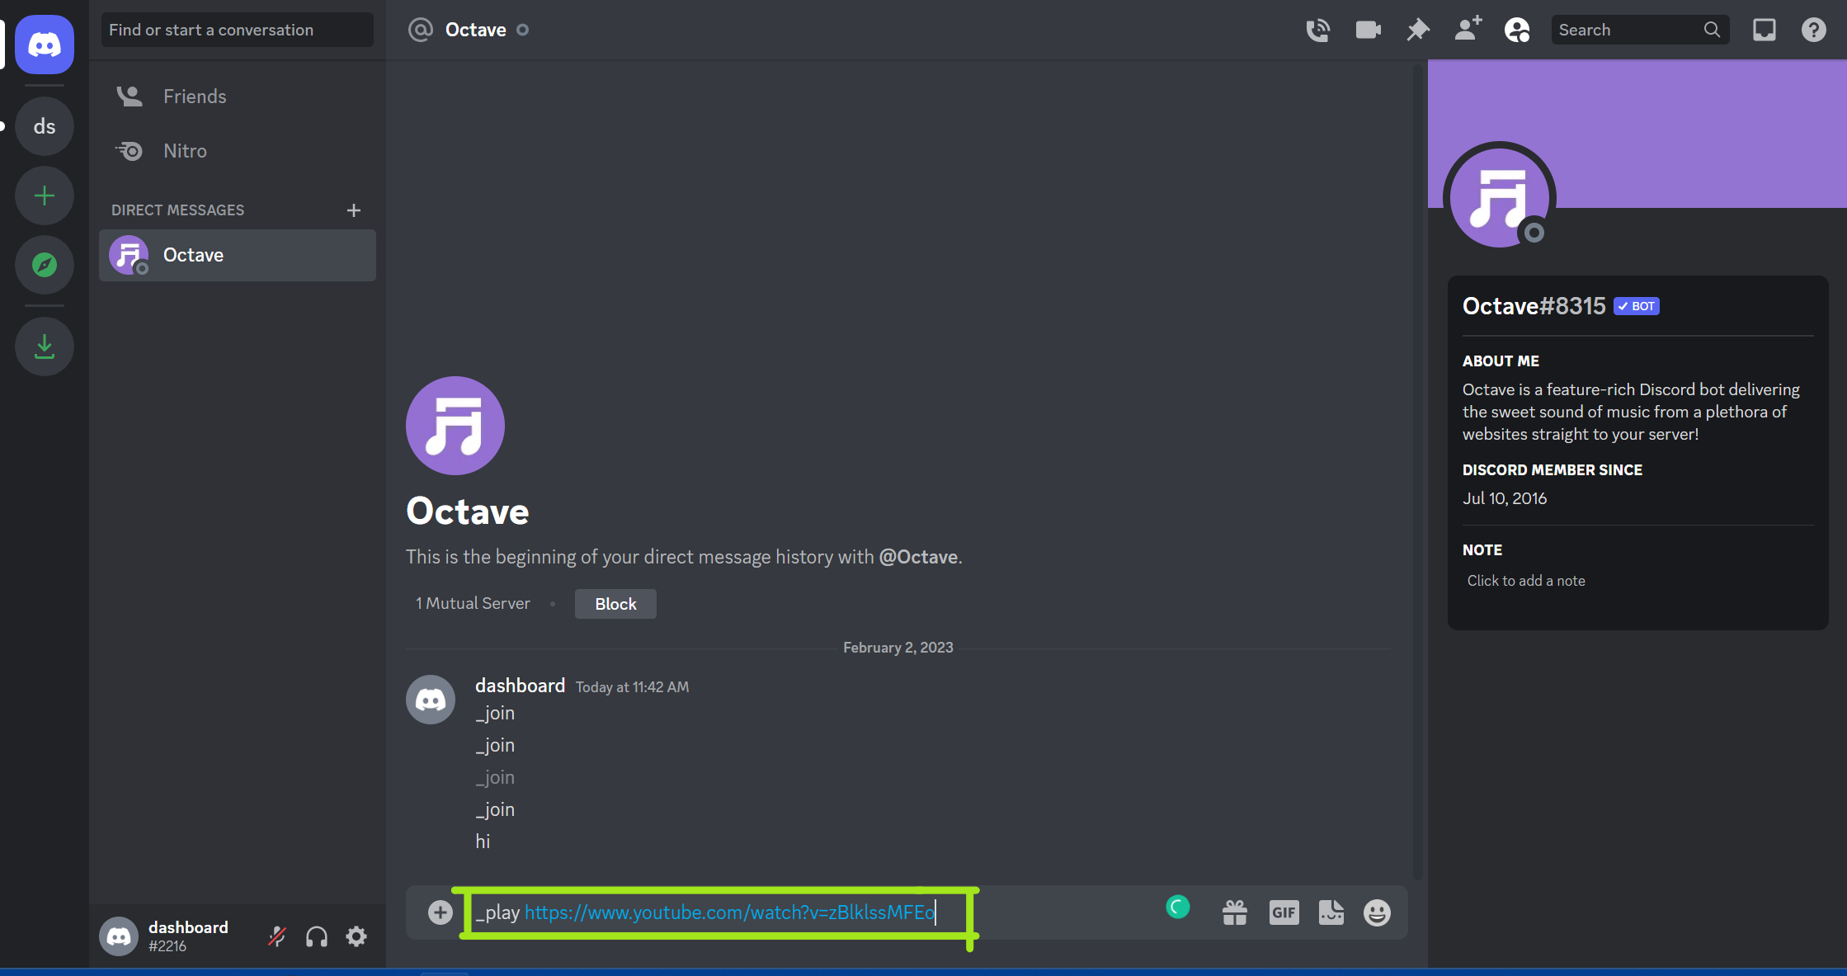
Task: Click the Octave music bot icon
Action: pos(130,255)
